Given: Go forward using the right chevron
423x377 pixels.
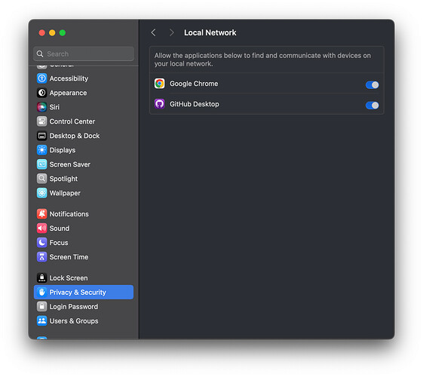Looking at the screenshot, I should pos(171,32).
